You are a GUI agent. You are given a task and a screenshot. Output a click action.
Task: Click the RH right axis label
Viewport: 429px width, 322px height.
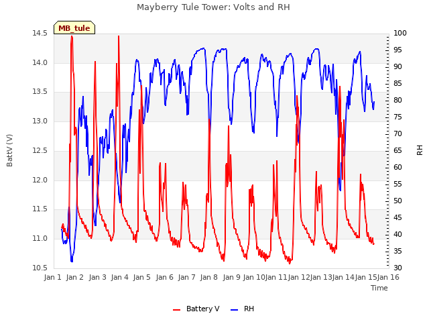click(x=420, y=150)
